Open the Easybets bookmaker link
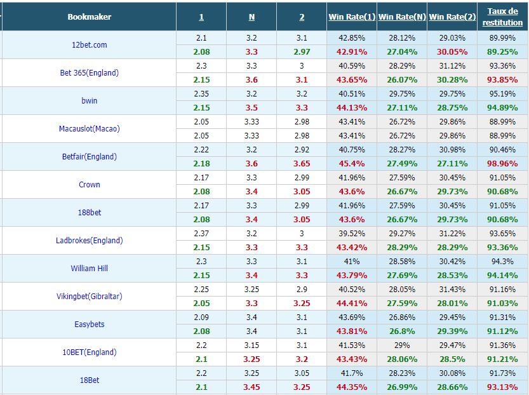Viewport: 529px width, 395px height. click(90, 325)
